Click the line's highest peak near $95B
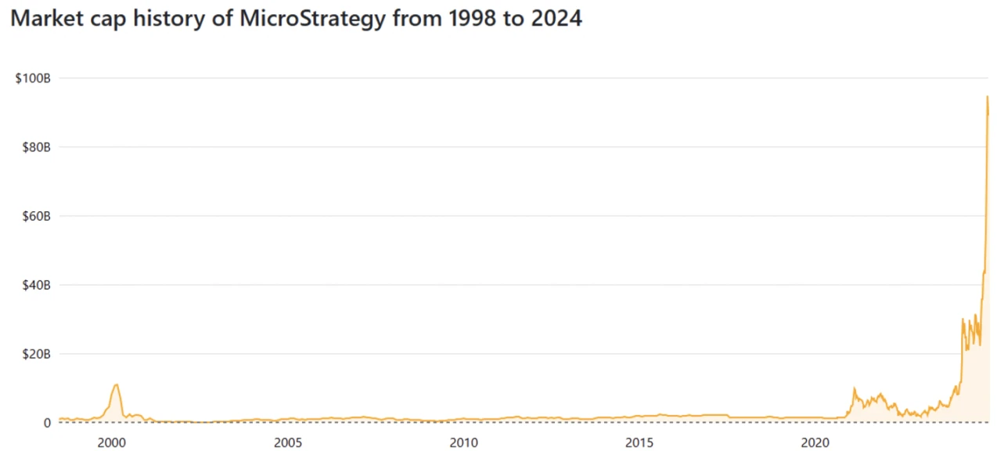This screenshot has height=451, width=1004. pyautogui.click(x=987, y=96)
